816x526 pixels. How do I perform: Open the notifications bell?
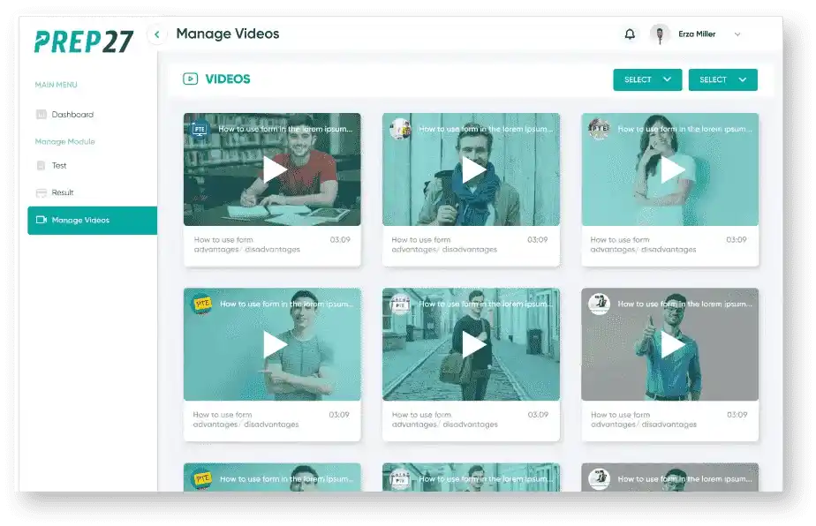click(x=630, y=34)
